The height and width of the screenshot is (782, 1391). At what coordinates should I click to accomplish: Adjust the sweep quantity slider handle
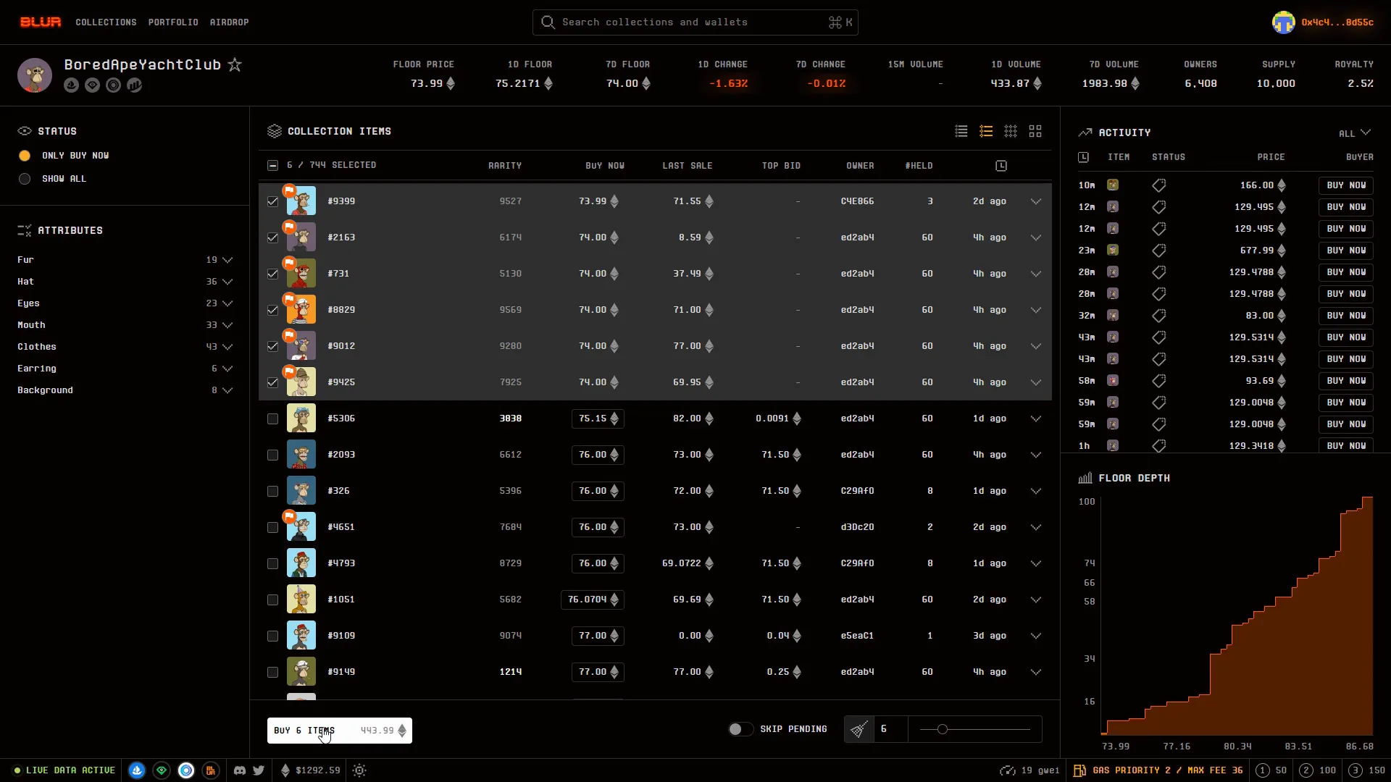point(943,729)
